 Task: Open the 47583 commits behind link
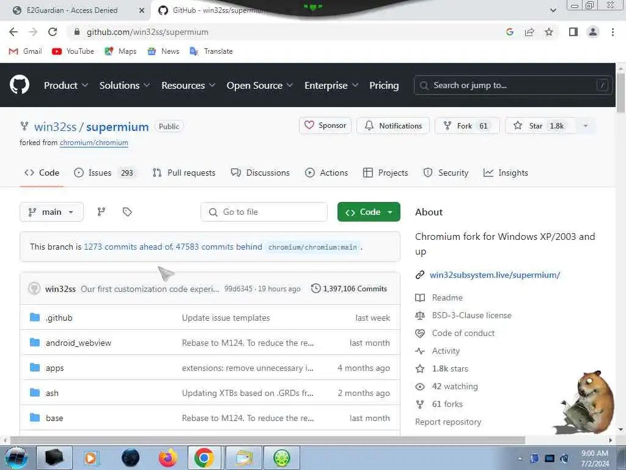tap(219, 247)
